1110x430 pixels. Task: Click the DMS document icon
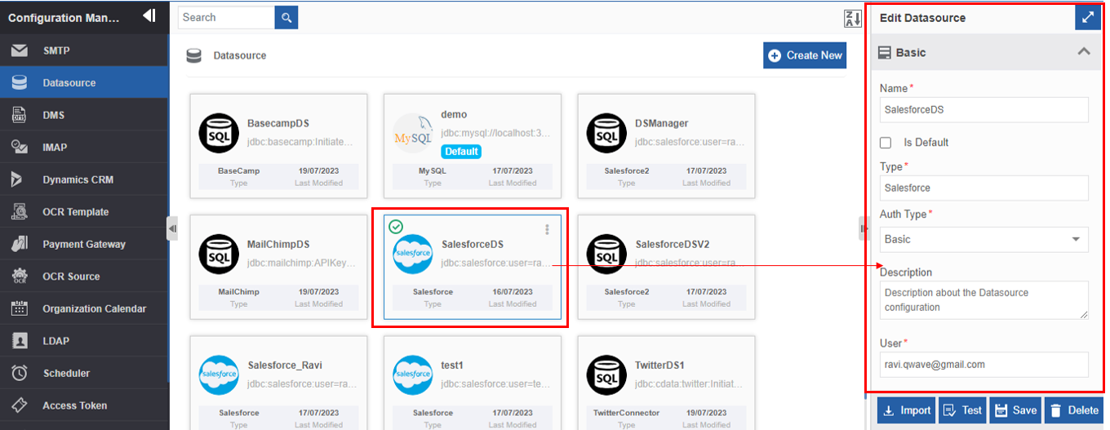tap(20, 115)
